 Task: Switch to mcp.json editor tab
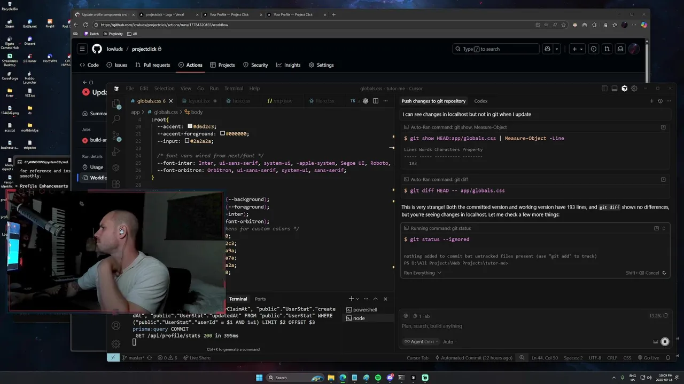click(x=283, y=101)
